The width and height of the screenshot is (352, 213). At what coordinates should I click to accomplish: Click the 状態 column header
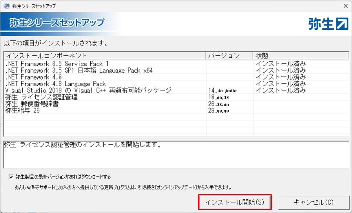(262, 55)
